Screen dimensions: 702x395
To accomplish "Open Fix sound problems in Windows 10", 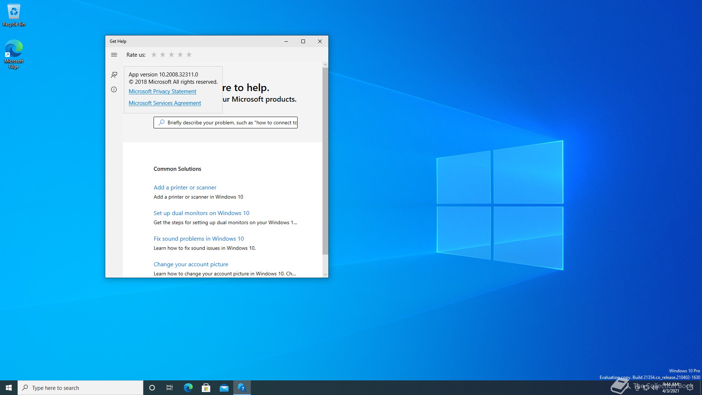I will coord(199,238).
